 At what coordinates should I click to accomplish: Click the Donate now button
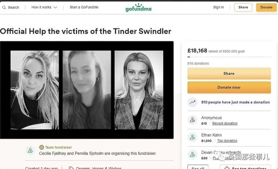[229, 87]
